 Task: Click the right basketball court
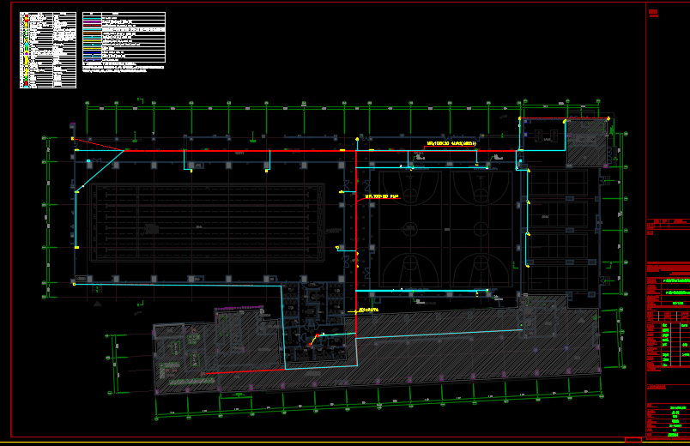tap(481, 228)
